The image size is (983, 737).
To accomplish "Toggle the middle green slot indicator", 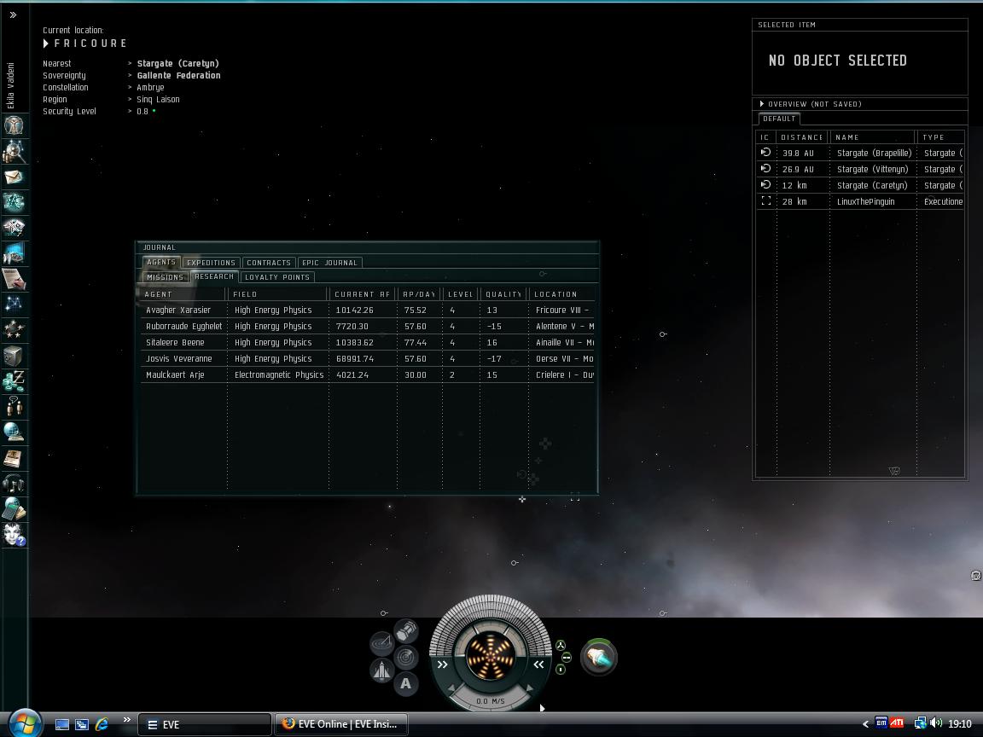I will point(566,658).
